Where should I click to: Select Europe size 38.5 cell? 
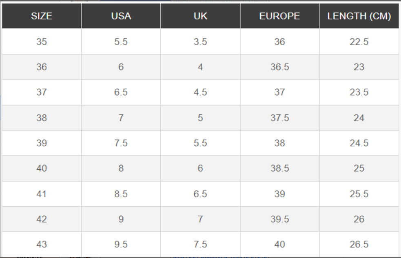click(x=280, y=168)
